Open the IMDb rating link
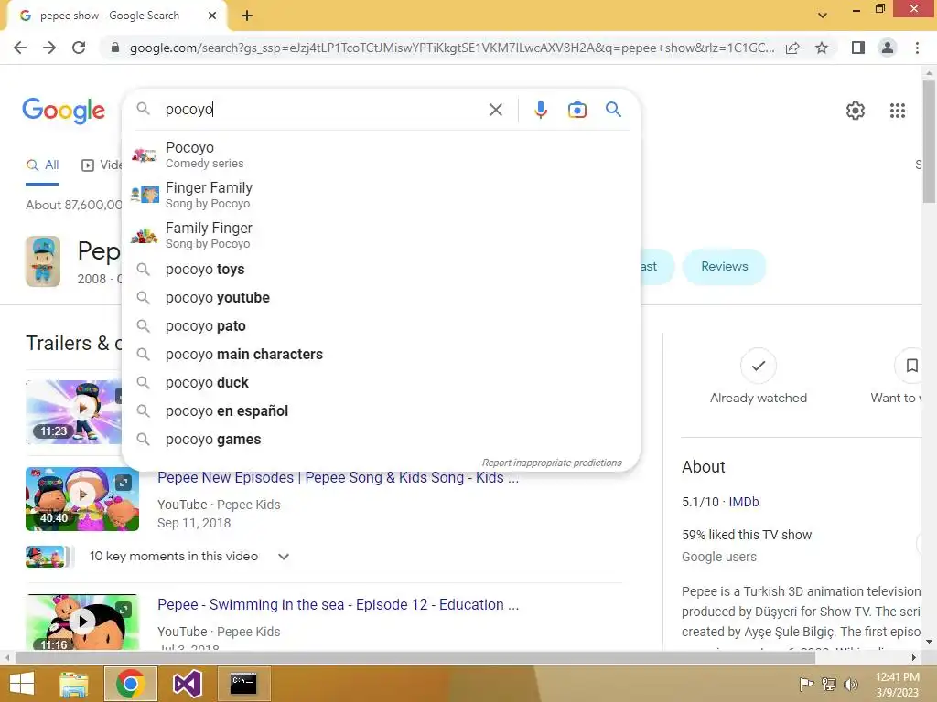This screenshot has width=937, height=702. [743, 502]
